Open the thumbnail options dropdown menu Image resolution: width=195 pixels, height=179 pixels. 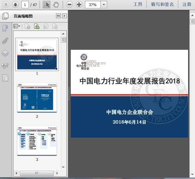coord(17,26)
